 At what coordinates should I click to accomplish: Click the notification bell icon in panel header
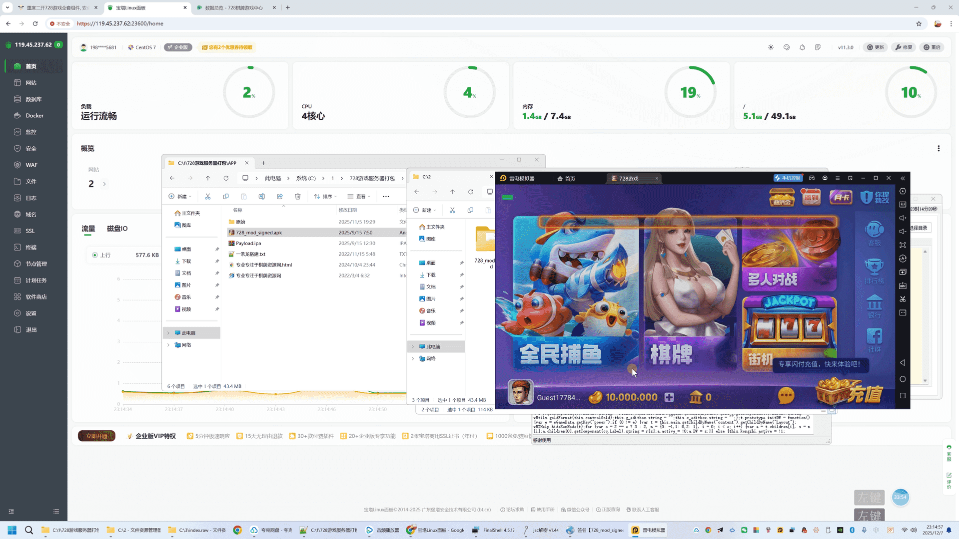pos(802,47)
